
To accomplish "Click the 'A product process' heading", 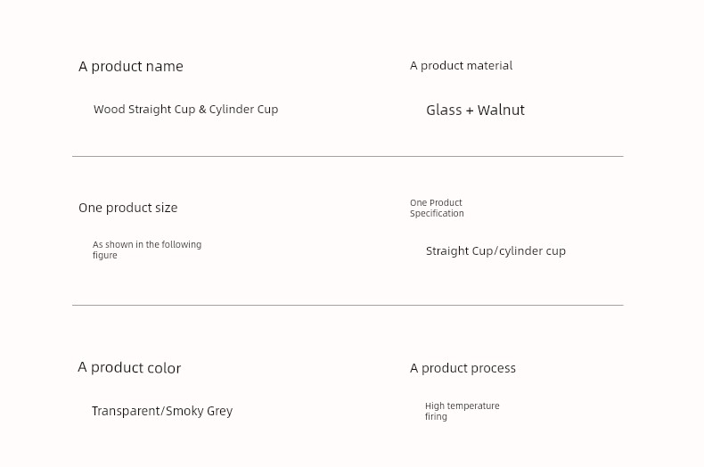I will click(x=463, y=368).
